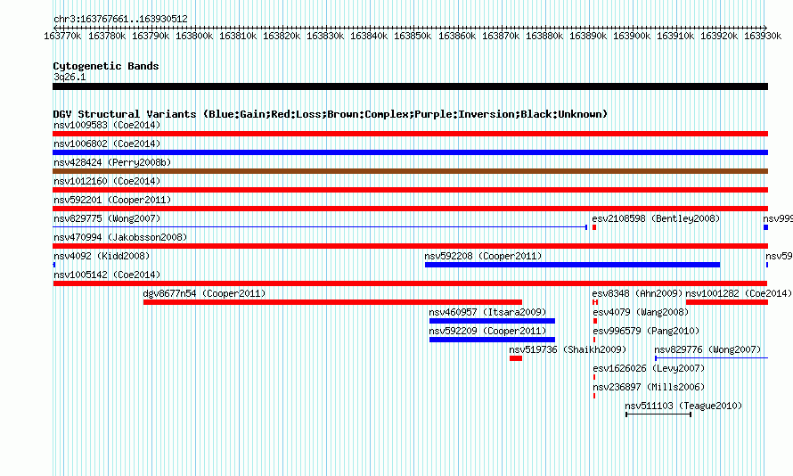793x476 pixels.
Task: Click the 3q26.1 band label
Action: point(69,77)
